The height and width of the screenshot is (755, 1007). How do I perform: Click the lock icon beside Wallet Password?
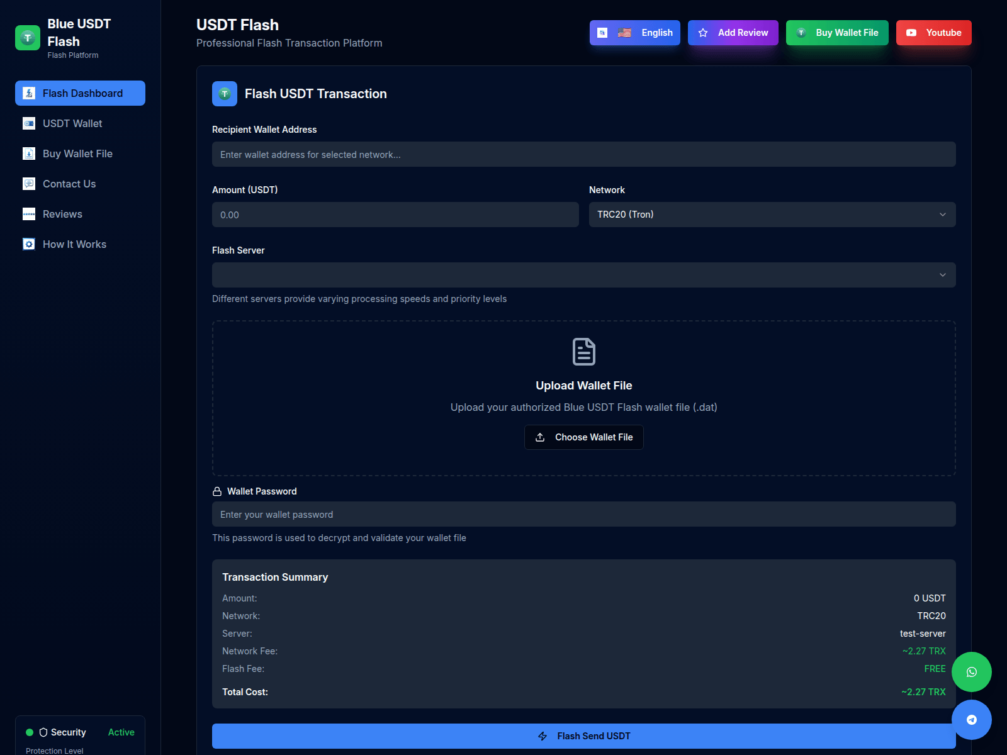pyautogui.click(x=217, y=491)
